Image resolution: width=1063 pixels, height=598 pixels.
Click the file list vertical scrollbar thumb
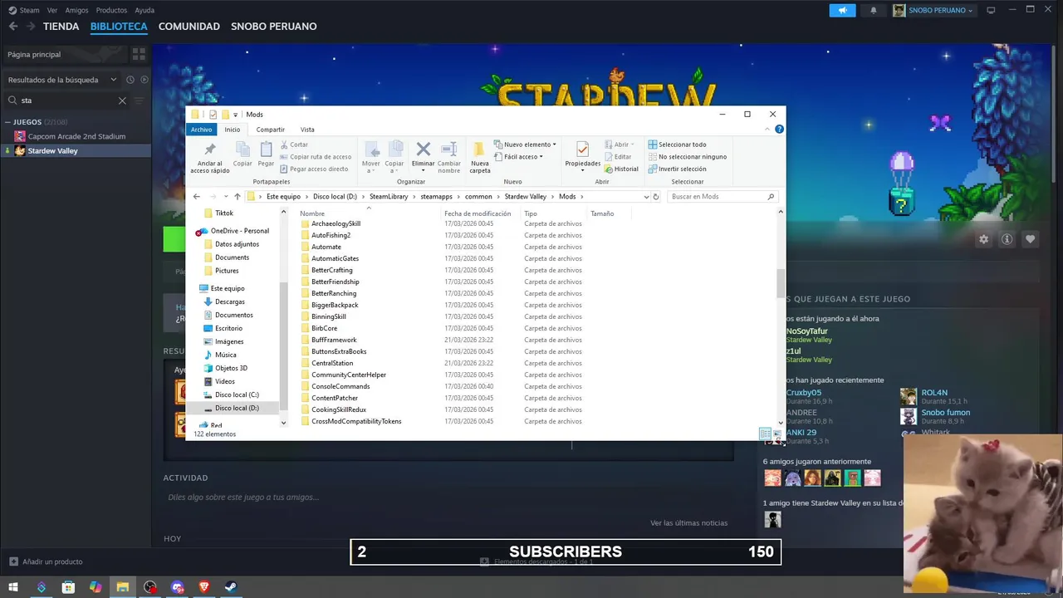(x=781, y=283)
